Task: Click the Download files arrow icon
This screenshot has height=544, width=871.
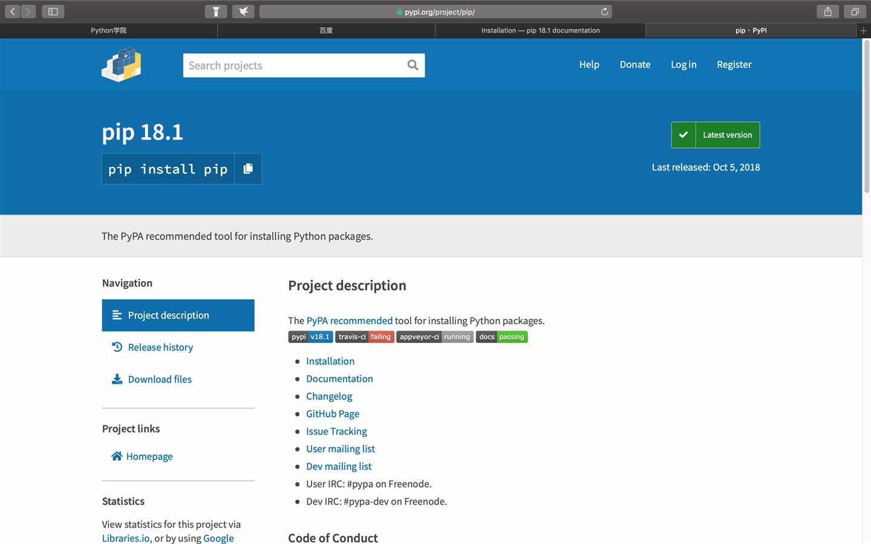Action: point(117,379)
